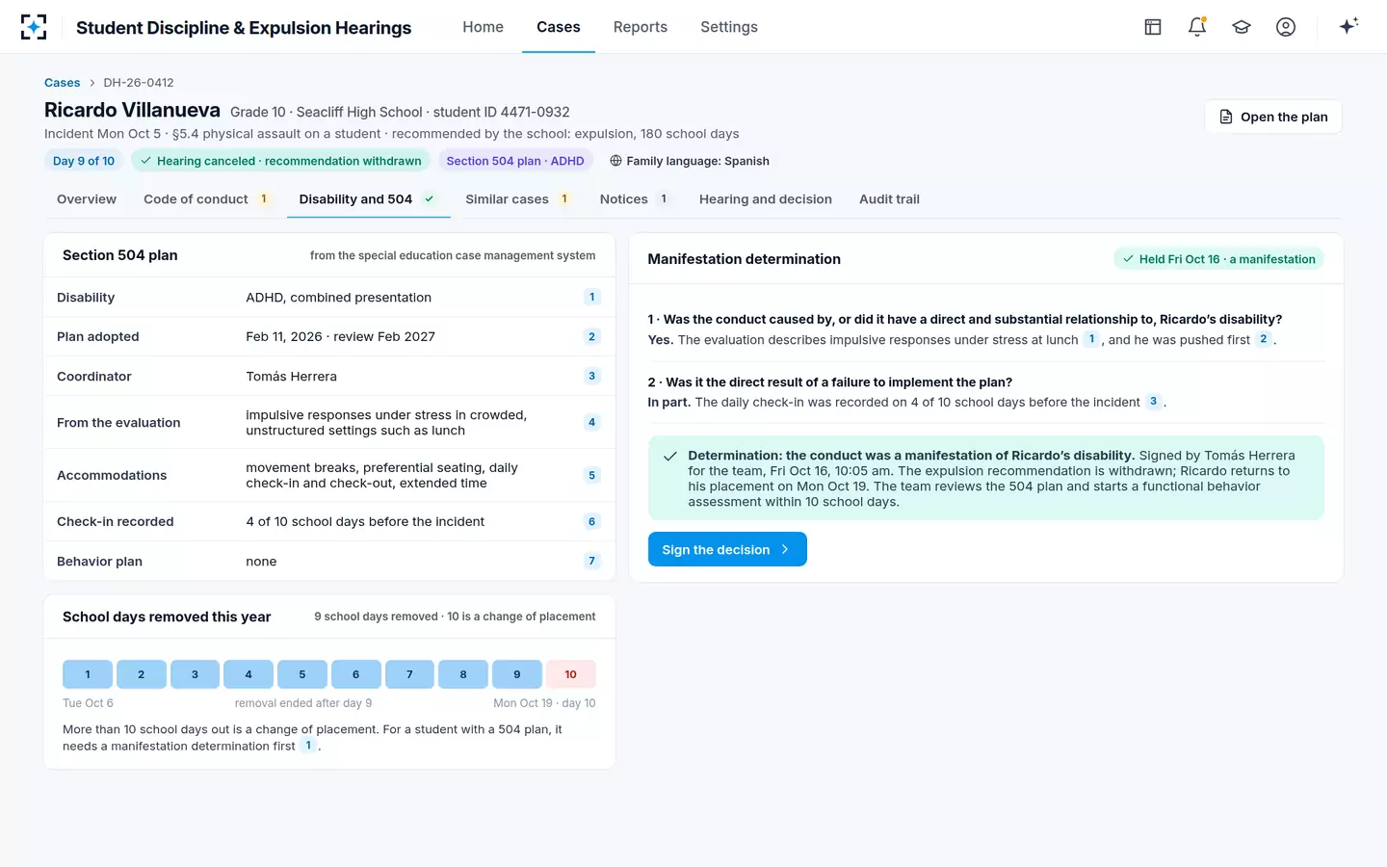
Task: Go to the Audit trail tab
Action: coord(889,199)
